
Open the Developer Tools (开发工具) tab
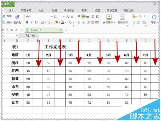coord(112,11)
